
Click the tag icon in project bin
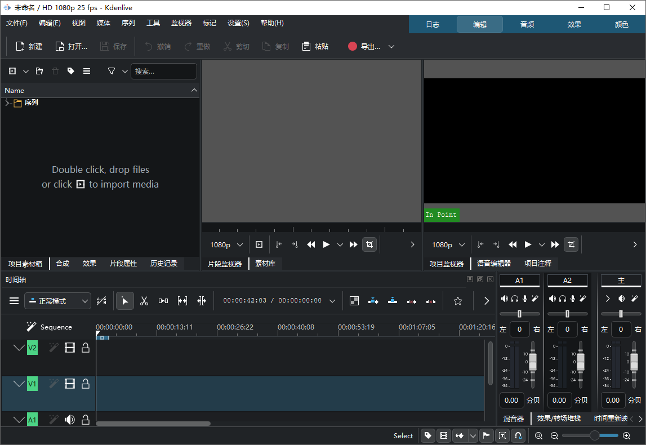coord(70,71)
